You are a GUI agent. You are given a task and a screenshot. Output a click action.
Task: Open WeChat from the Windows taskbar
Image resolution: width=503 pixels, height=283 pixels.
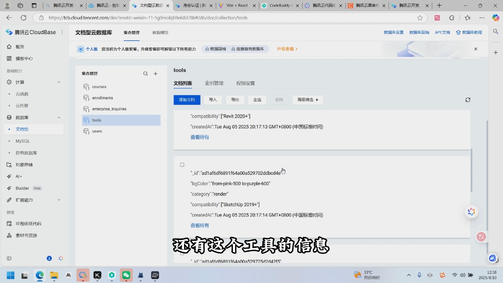pos(126,275)
